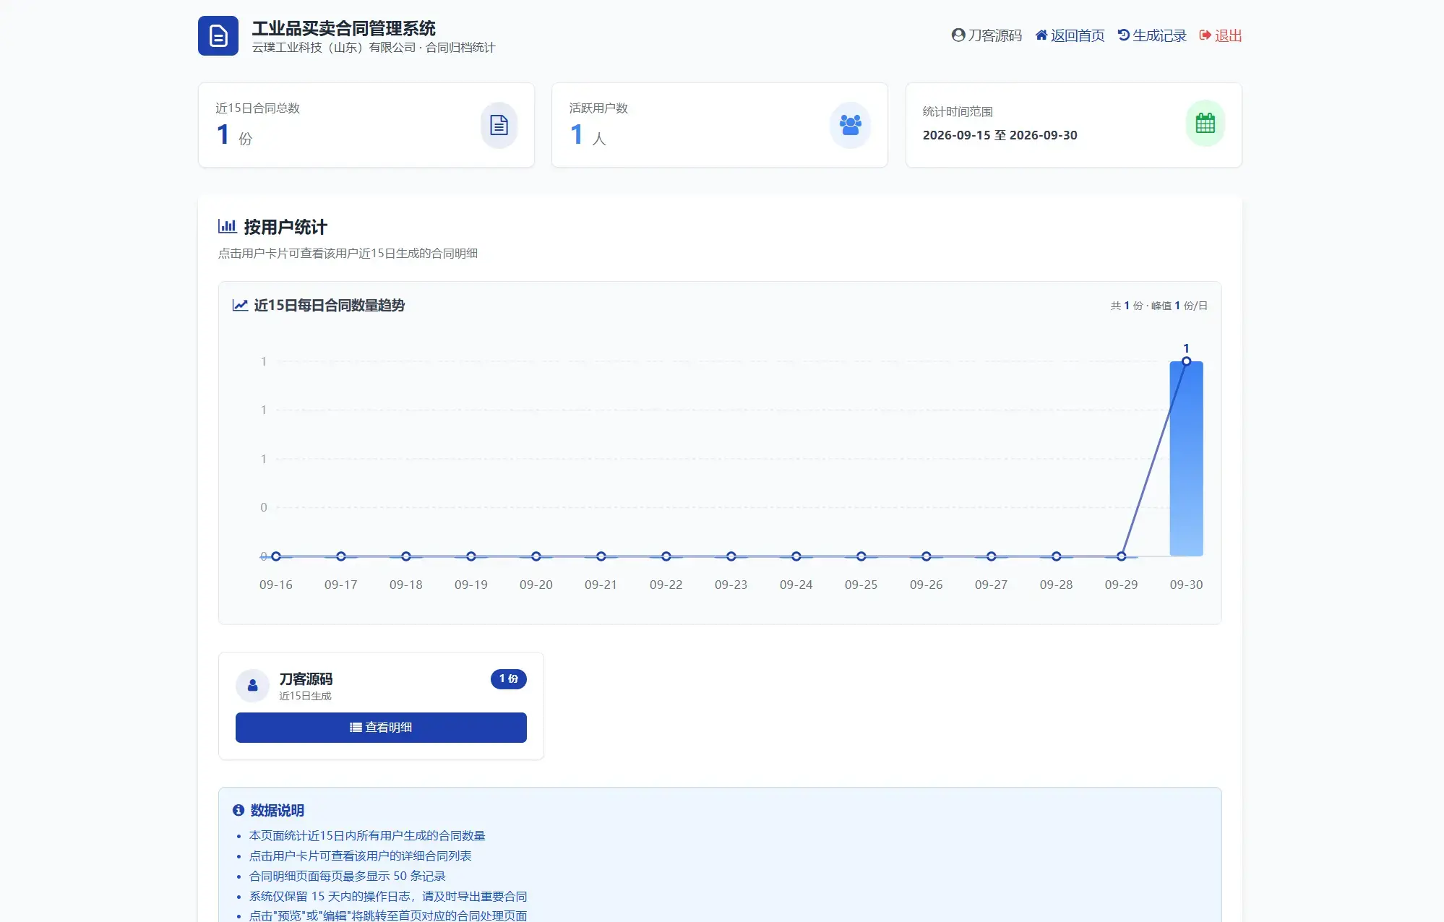This screenshot has height=922, width=1444.
Task: Open the 刀客源码 user profile link
Action: (x=987, y=35)
